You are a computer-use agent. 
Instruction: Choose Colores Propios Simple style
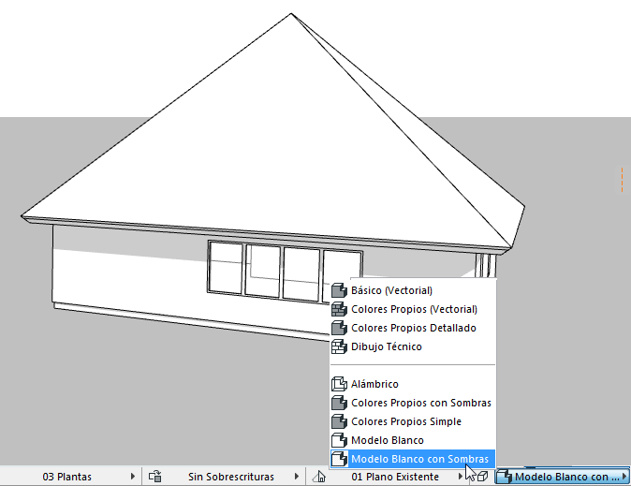(413, 421)
